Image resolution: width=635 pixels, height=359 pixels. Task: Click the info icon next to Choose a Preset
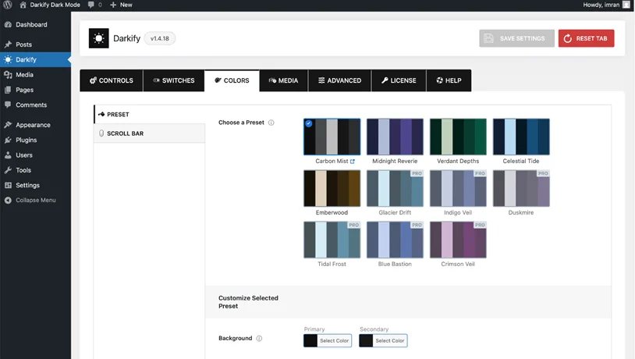click(x=271, y=123)
